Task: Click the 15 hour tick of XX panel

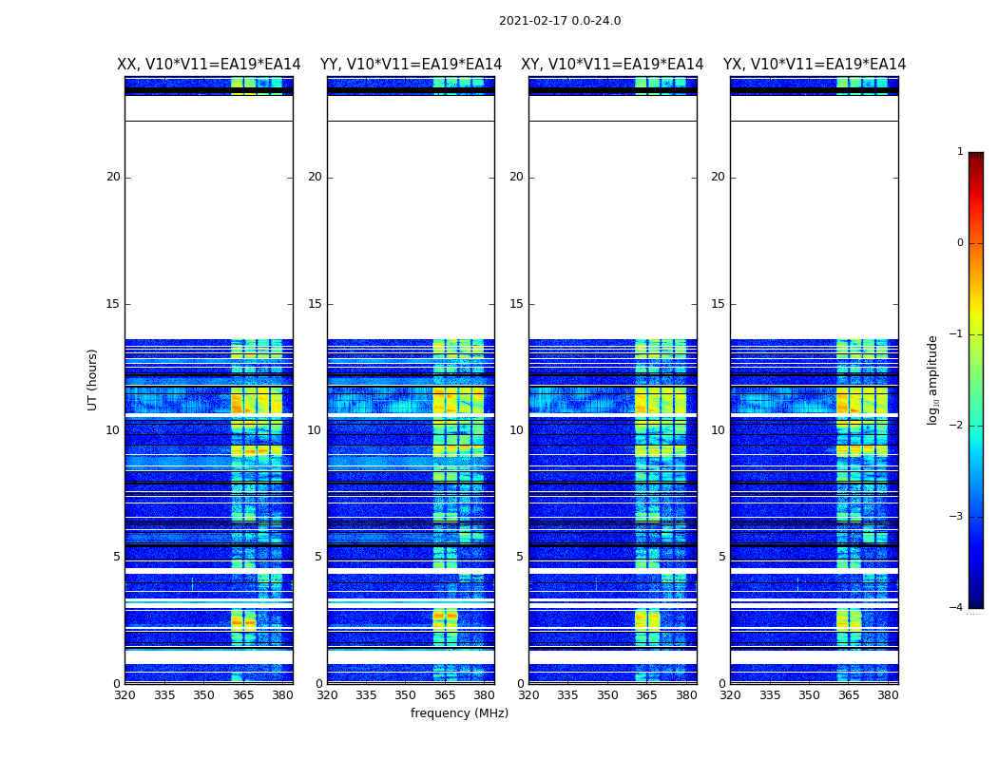Action: click(x=113, y=304)
